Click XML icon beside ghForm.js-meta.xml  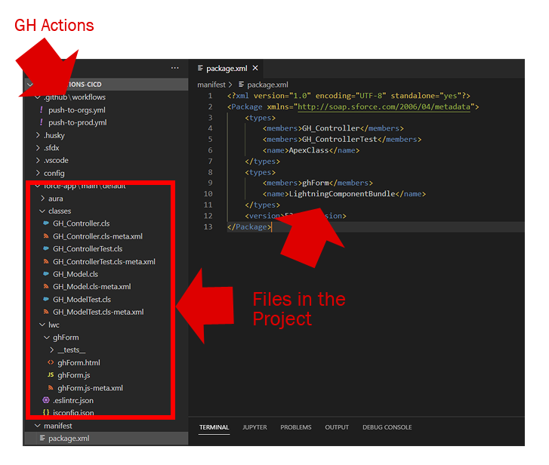point(51,388)
